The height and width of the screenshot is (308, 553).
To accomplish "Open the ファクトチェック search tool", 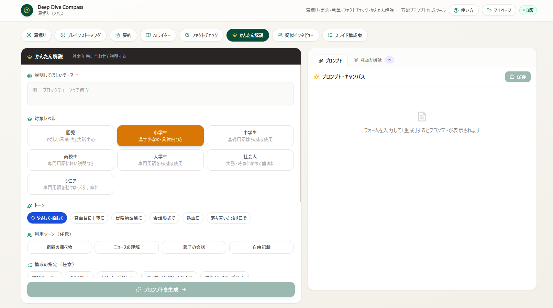I will click(201, 35).
